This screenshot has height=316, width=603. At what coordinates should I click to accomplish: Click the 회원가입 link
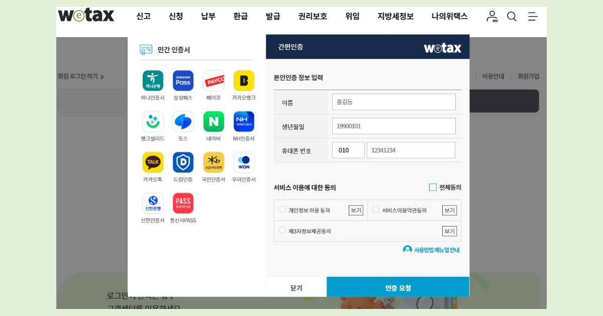point(529,76)
